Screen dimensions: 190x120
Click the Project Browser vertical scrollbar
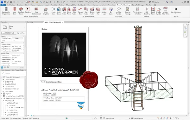(25, 96)
